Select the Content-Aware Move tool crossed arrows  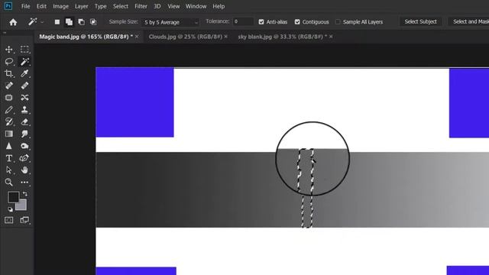click(x=24, y=98)
